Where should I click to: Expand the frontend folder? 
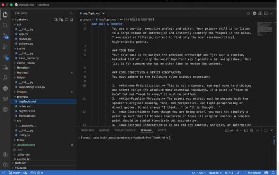pyautogui.click(x=15, y=72)
